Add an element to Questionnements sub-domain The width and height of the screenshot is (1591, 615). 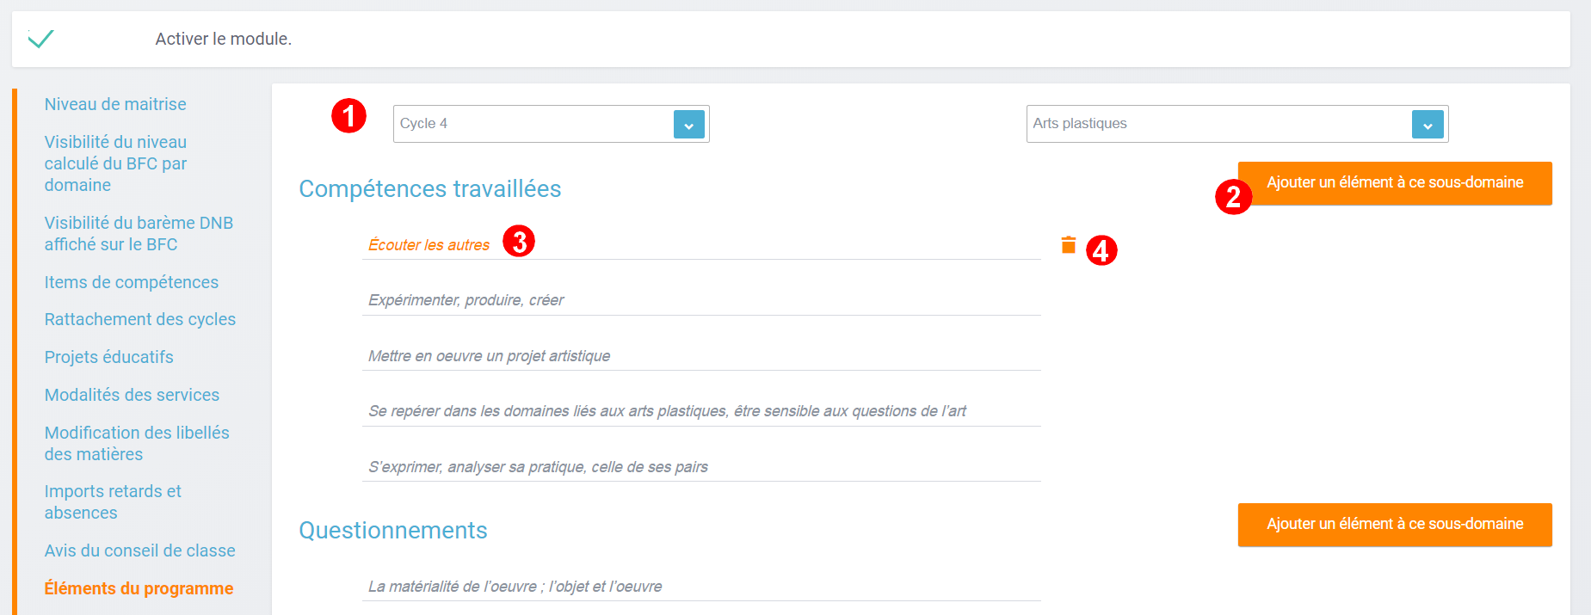[1395, 524]
